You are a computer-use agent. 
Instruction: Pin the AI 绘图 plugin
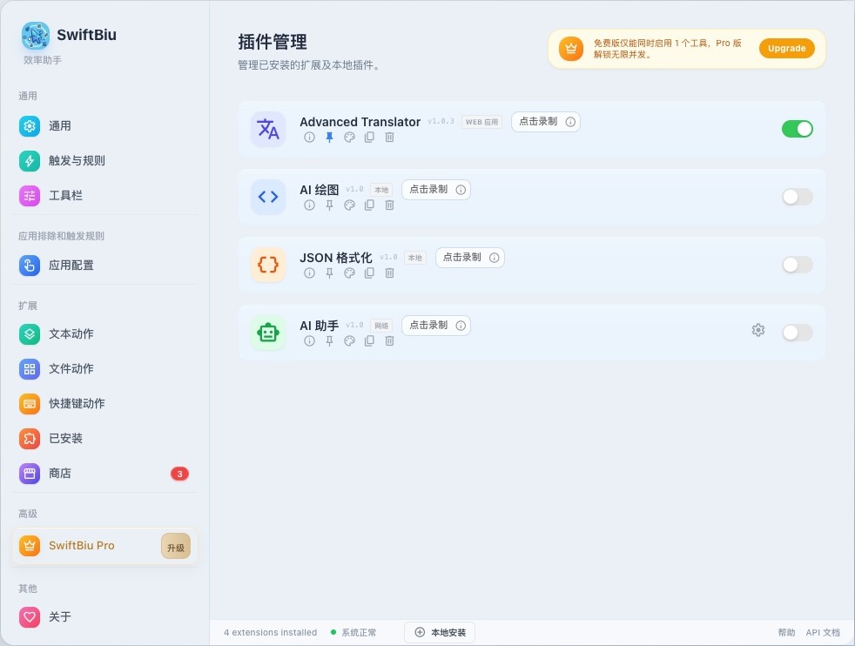tap(329, 205)
